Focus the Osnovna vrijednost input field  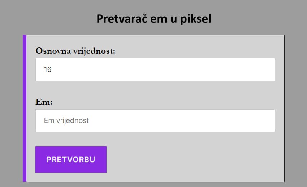coord(155,69)
